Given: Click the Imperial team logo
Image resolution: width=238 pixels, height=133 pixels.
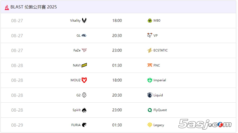Looking at the screenshot, I should (150, 80).
